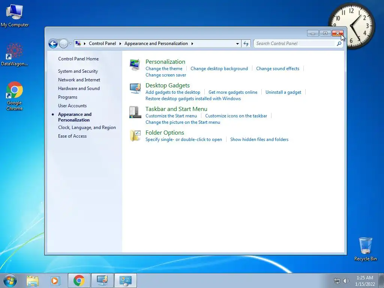The width and height of the screenshot is (384, 288).
Task: Click Change sound effects
Action: click(x=278, y=69)
